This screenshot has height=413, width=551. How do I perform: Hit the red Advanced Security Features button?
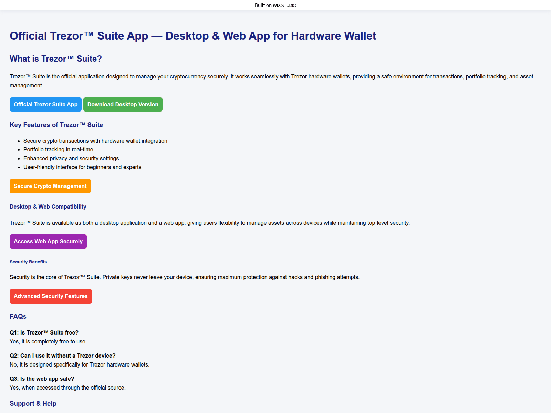(x=51, y=296)
